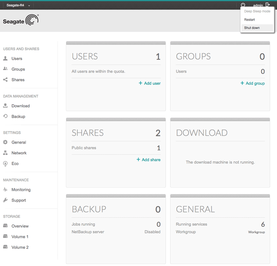Click the power icon in top bar
The height and width of the screenshot is (266, 277).
tap(243, 5)
